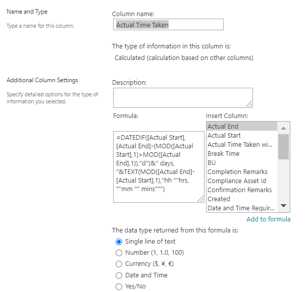
Task: Select Confirmation Remarks column entry
Action: point(242,190)
